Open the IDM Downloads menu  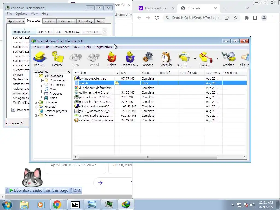[x=61, y=47]
